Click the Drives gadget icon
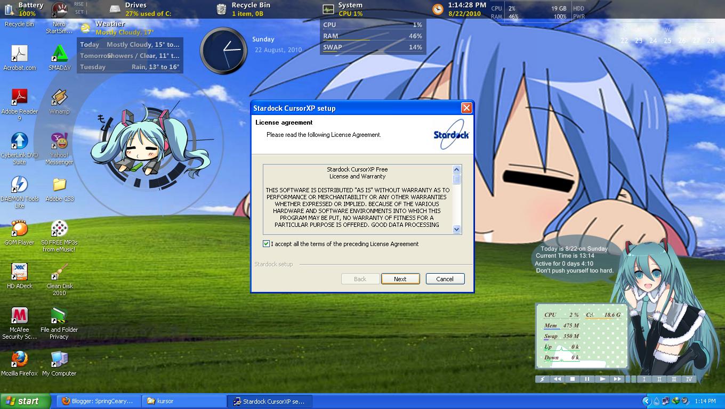The height and width of the screenshot is (409, 725). pos(114,8)
